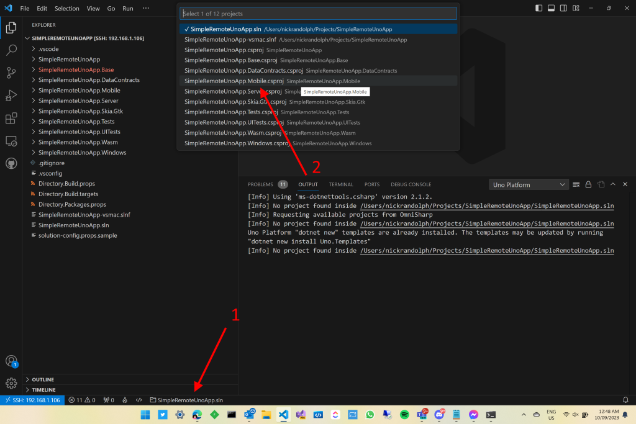Switch to the TERMINAL tab
This screenshot has width=636, height=424.
point(340,184)
